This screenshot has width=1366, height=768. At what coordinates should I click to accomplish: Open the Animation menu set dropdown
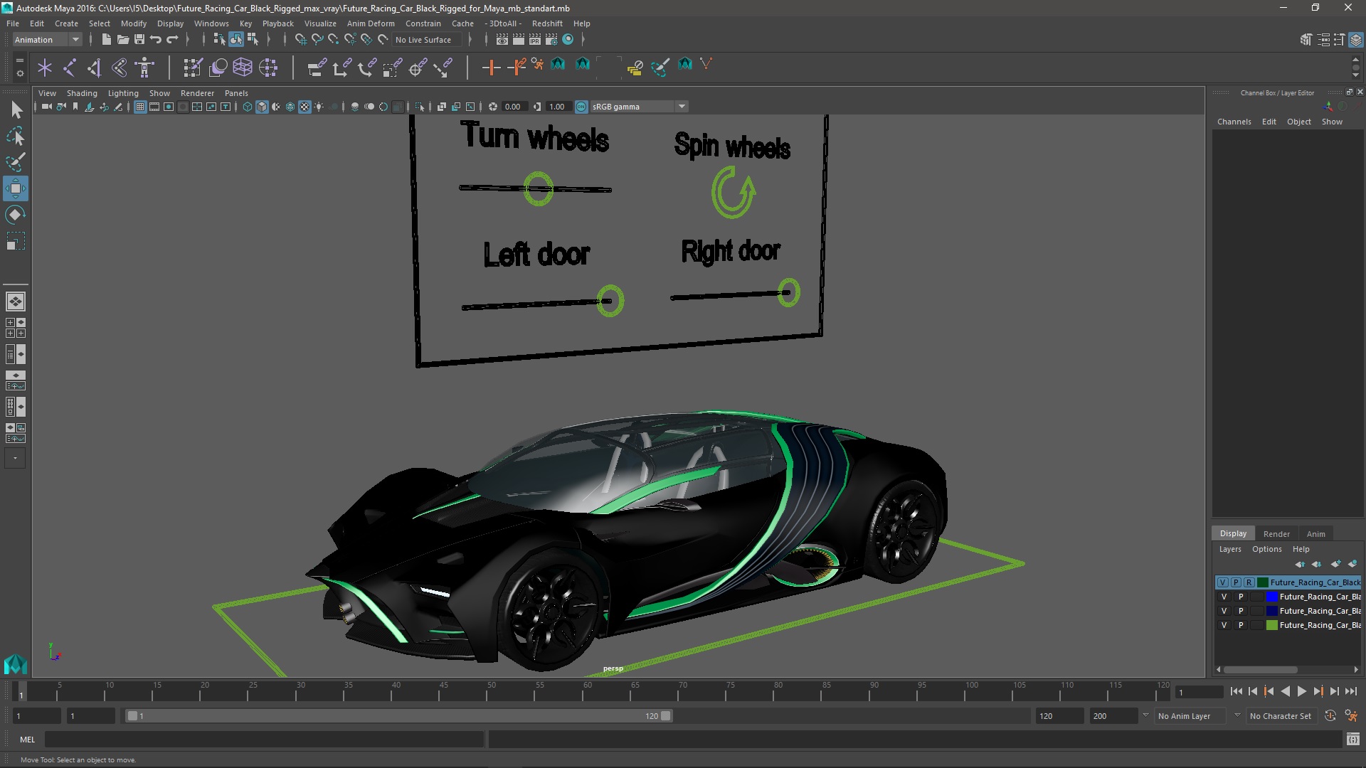[x=47, y=40]
